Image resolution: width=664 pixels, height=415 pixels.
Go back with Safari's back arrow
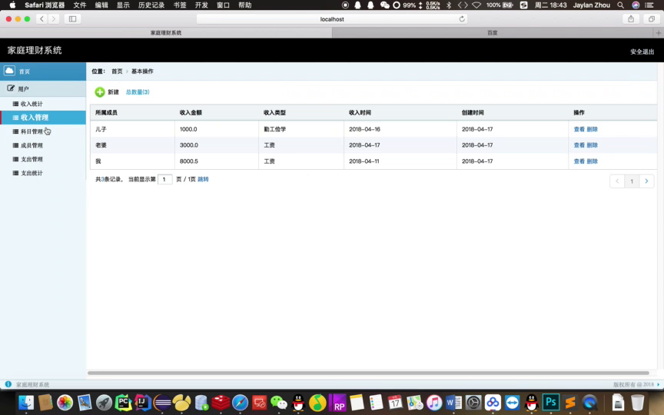click(41, 18)
